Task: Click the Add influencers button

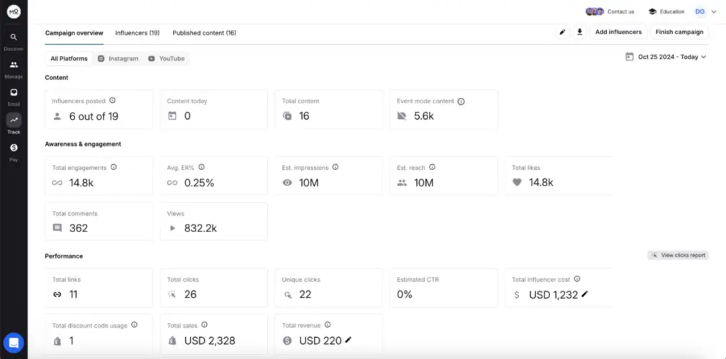Action: 618,32
